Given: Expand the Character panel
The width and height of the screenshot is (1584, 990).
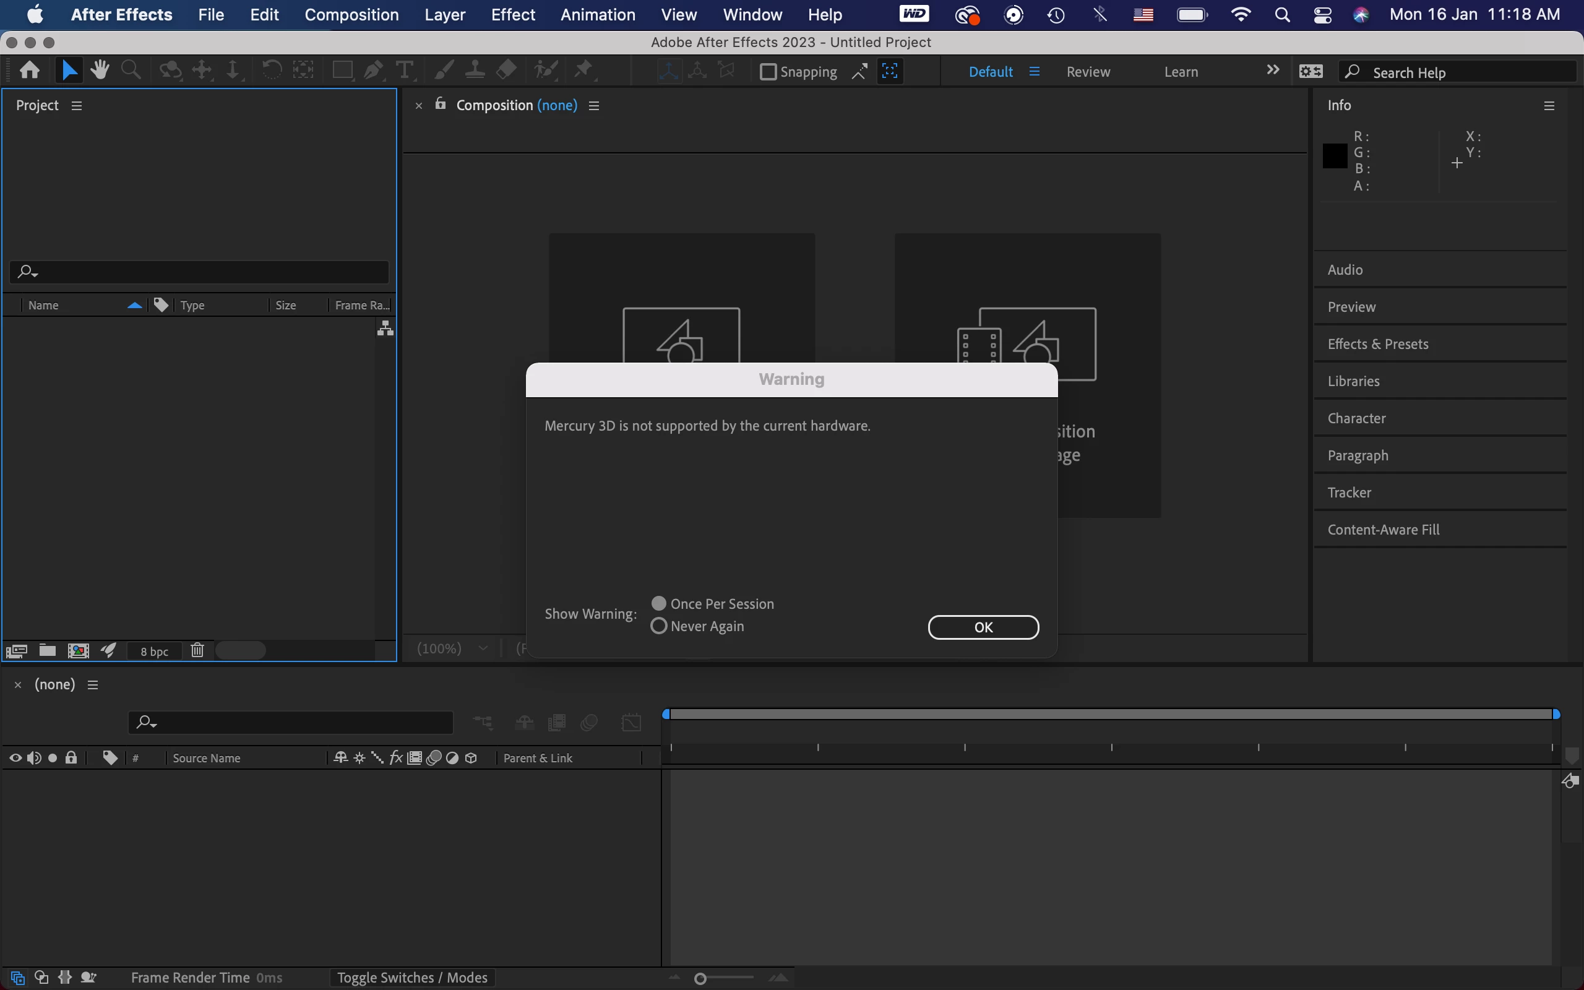Looking at the screenshot, I should [x=1356, y=418].
